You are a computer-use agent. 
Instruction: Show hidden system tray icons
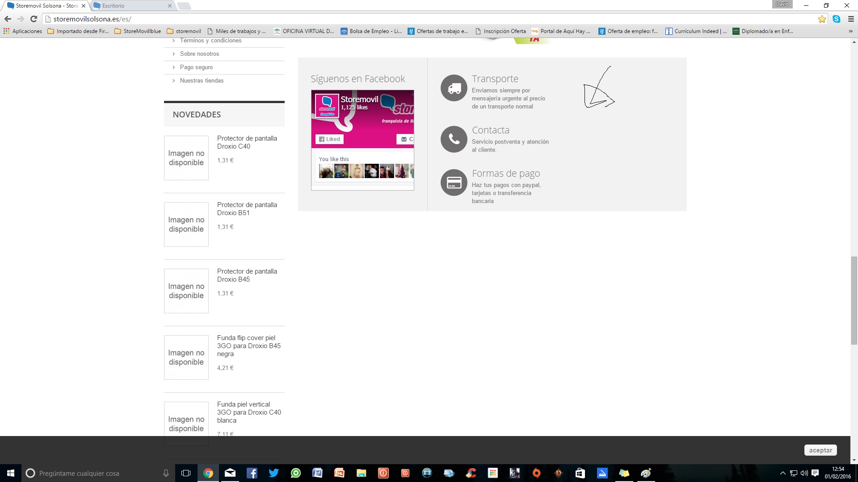(782, 473)
